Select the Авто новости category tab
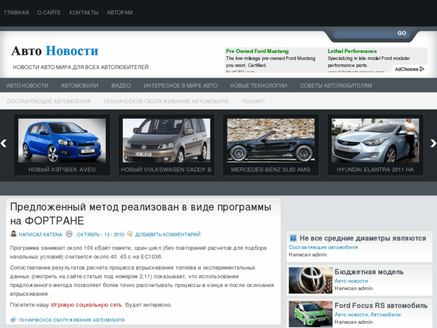This screenshot has height=328, width=437. point(27,85)
